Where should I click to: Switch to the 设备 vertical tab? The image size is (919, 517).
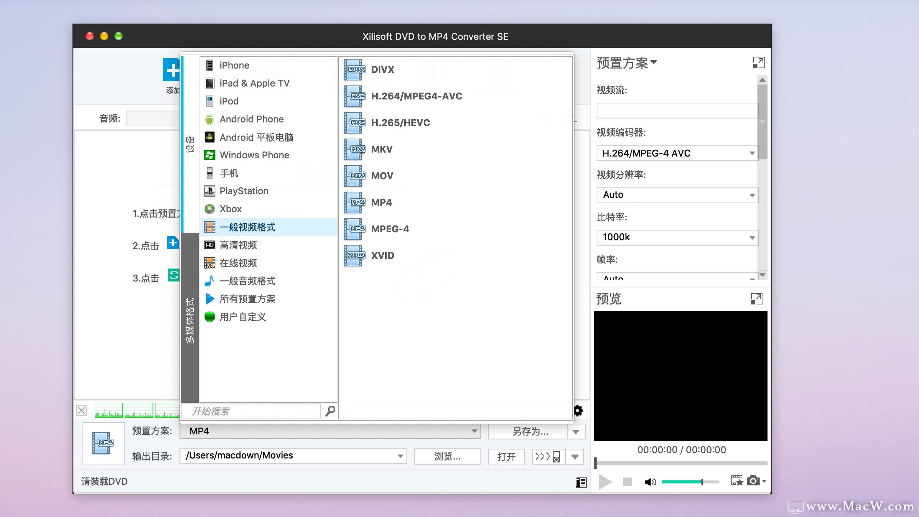(x=190, y=144)
